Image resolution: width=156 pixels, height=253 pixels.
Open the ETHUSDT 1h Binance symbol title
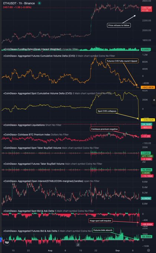tap(19, 3)
